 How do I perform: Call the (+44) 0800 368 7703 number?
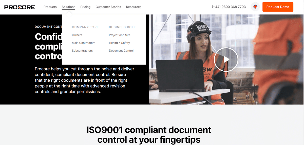coord(229,7)
